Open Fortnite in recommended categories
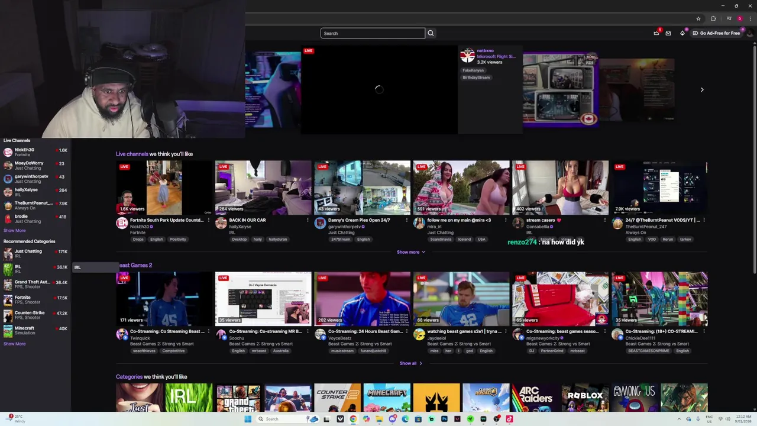This screenshot has width=757, height=426. (35, 300)
